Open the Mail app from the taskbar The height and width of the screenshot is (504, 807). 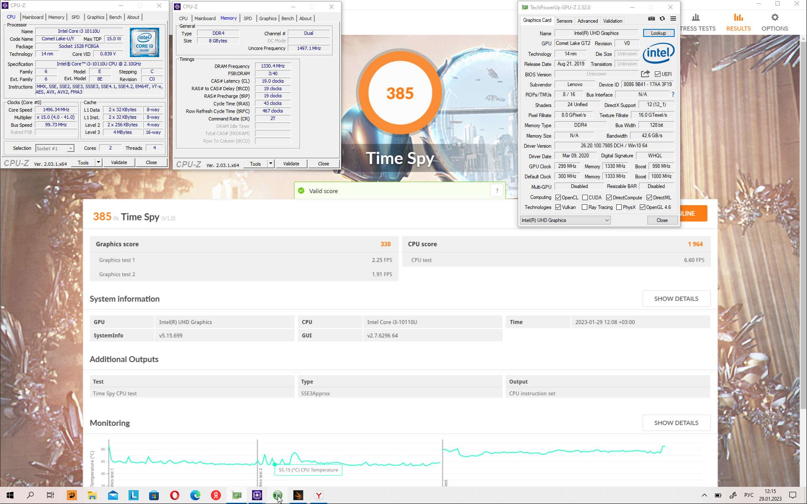113,495
